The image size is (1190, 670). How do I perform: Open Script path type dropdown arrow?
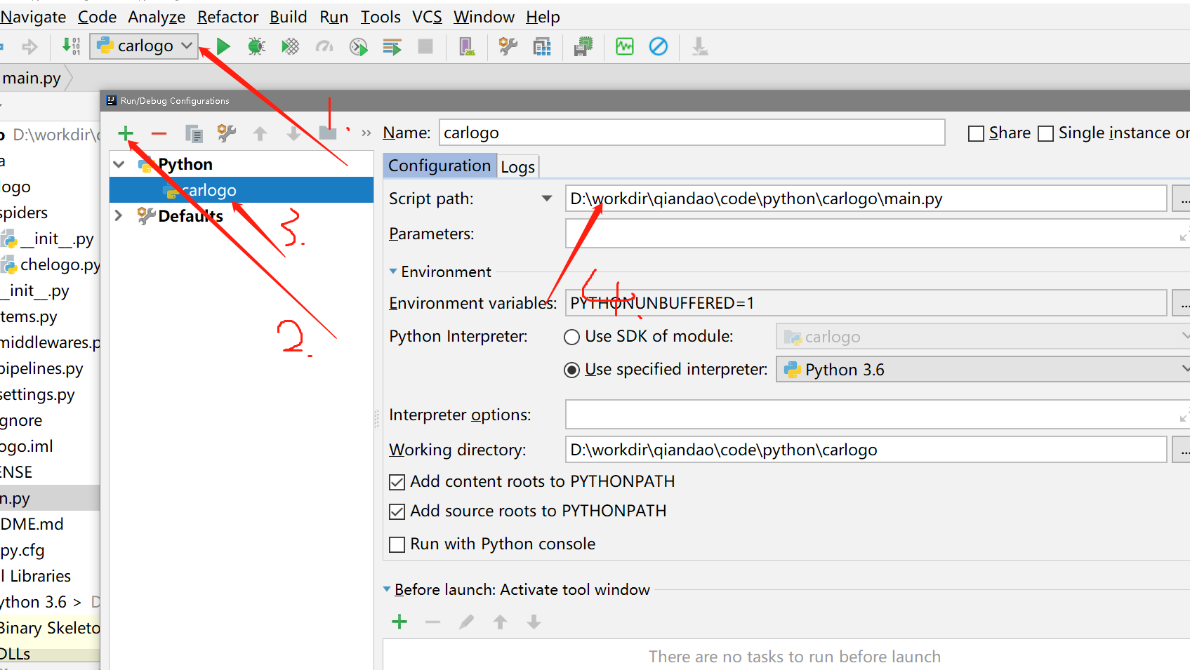(x=547, y=199)
